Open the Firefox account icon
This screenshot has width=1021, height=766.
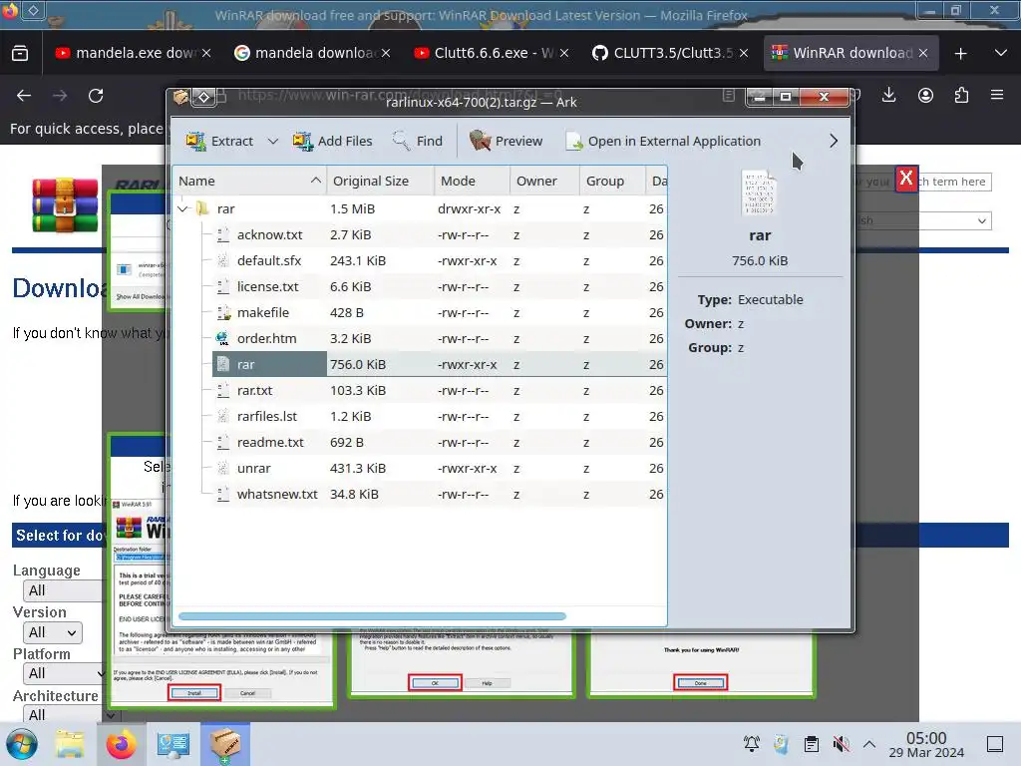coord(925,96)
